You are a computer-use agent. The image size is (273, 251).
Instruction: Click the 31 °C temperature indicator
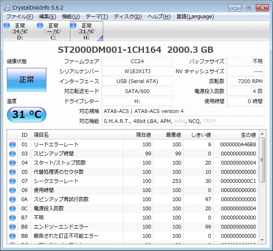click(x=27, y=114)
